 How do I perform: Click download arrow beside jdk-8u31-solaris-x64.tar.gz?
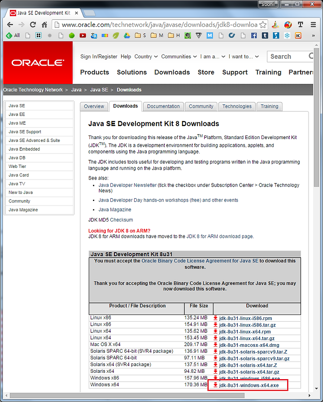click(215, 372)
